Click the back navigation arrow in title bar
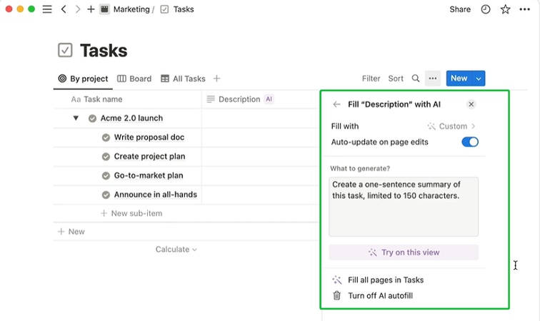This screenshot has height=321, width=540. (x=64, y=9)
